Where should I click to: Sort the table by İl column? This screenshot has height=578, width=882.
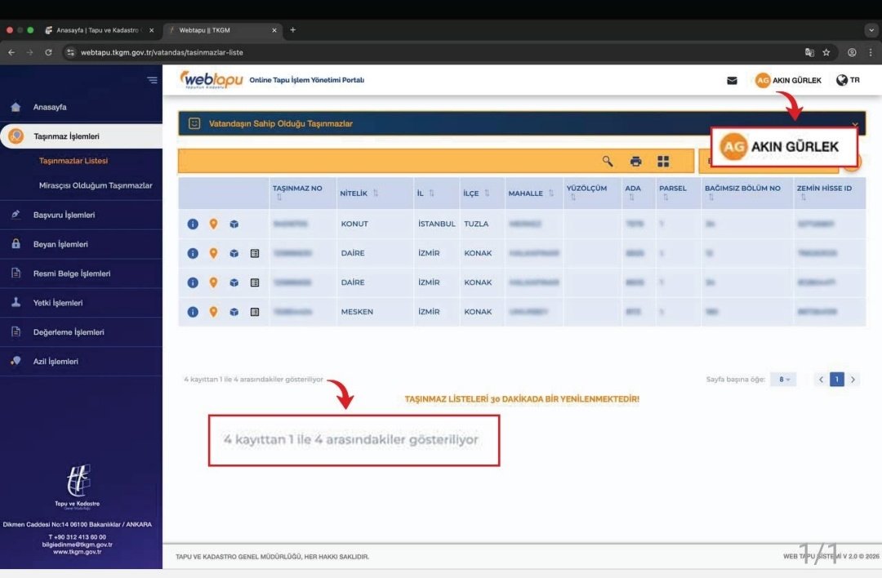click(431, 193)
